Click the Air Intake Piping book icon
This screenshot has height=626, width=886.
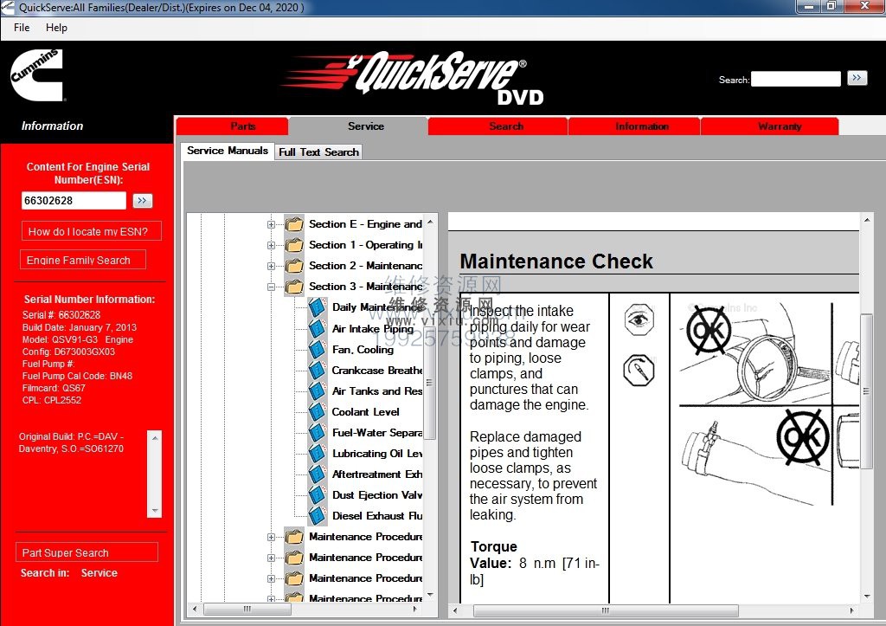pyautogui.click(x=317, y=328)
